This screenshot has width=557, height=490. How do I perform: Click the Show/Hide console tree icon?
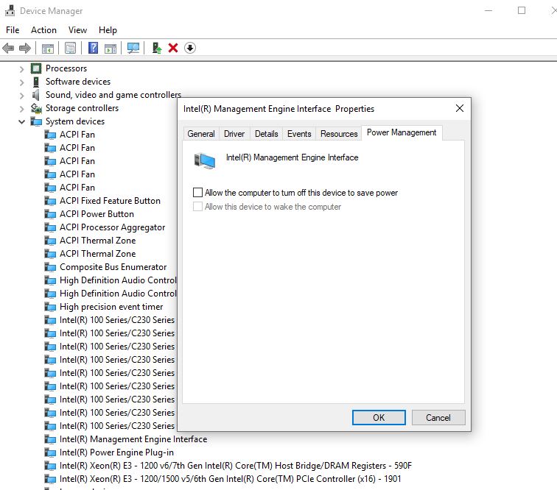[x=47, y=48]
